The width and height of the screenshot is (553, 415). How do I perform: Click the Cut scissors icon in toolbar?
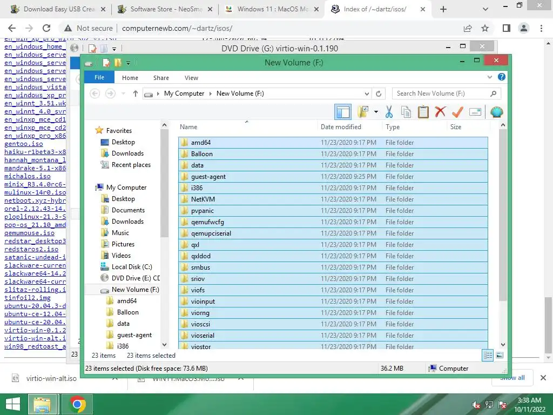coord(389,112)
